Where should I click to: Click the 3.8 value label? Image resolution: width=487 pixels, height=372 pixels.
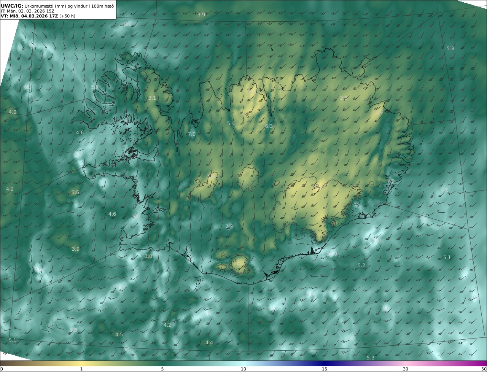pyautogui.click(x=148, y=256)
